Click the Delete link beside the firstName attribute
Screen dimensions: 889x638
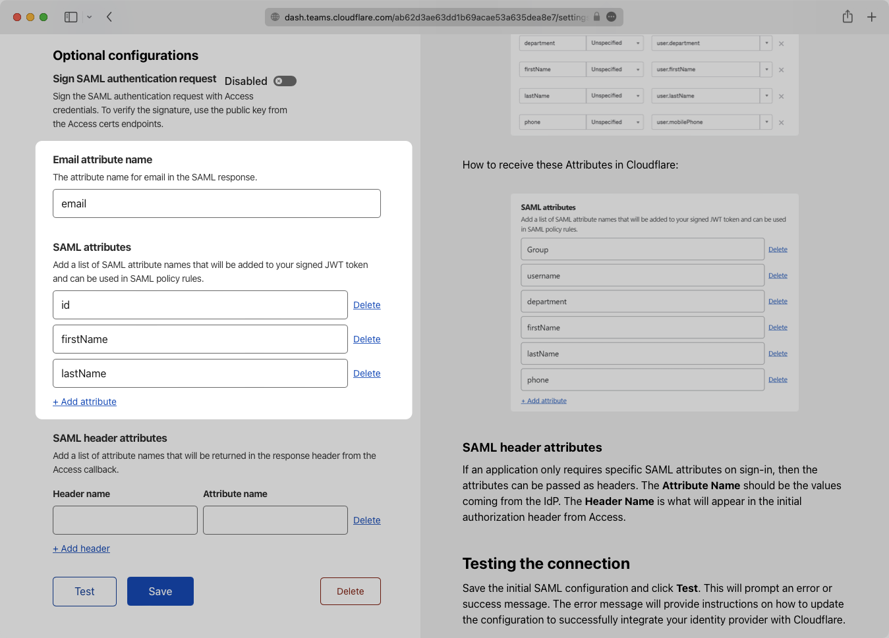tap(366, 339)
